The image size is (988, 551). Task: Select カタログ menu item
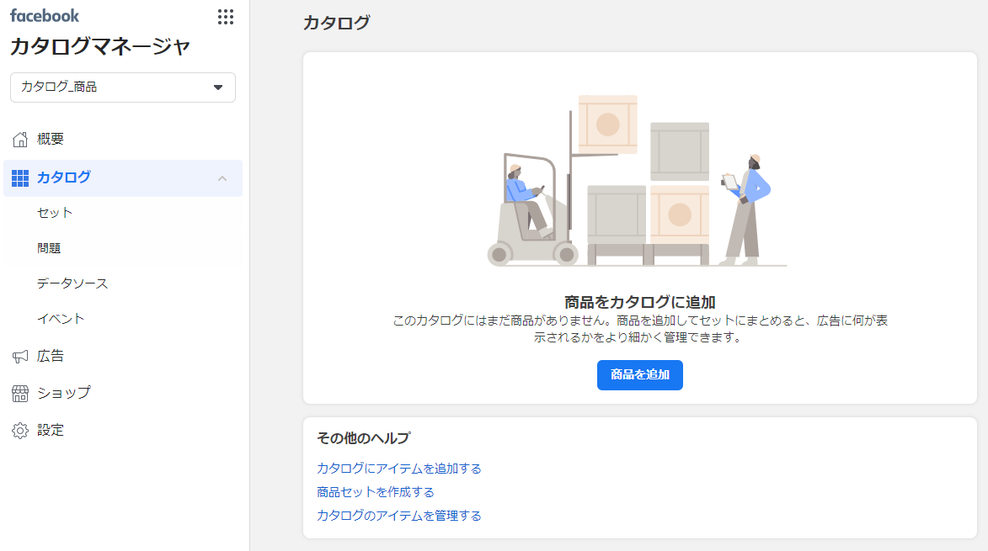tap(123, 178)
